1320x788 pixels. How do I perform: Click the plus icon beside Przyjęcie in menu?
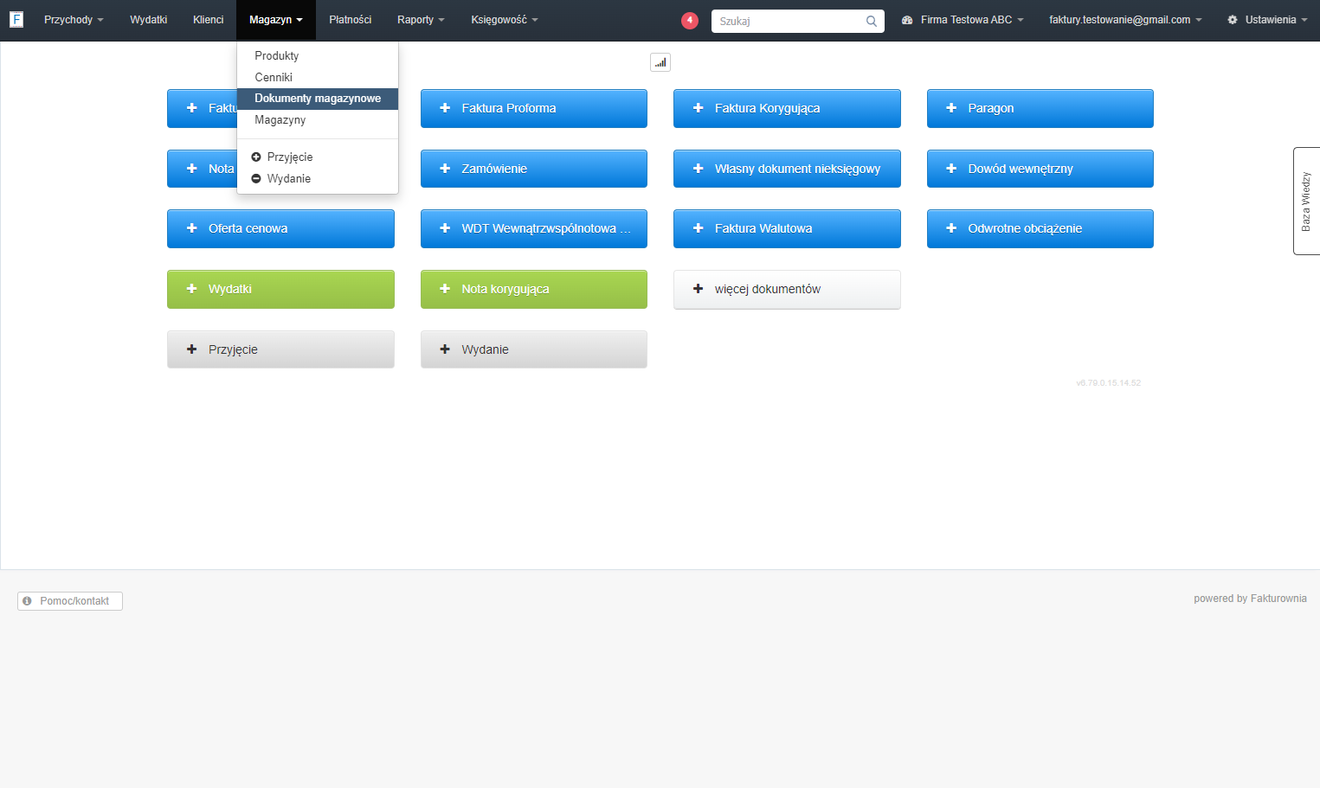coord(256,157)
